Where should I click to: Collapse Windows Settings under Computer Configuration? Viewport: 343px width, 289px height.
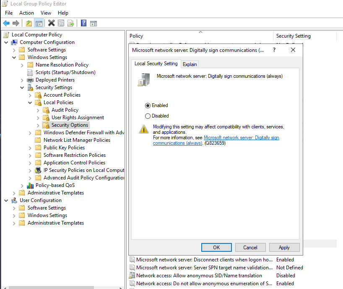point(14,58)
